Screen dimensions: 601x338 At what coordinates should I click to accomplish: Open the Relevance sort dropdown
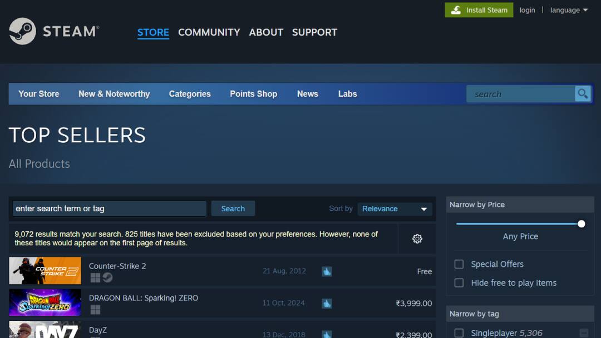[x=395, y=208]
